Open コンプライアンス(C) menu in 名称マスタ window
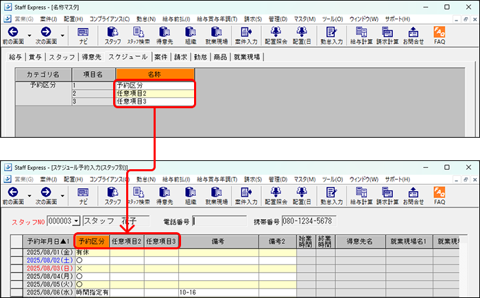This screenshot has height=298, width=480. point(109,19)
